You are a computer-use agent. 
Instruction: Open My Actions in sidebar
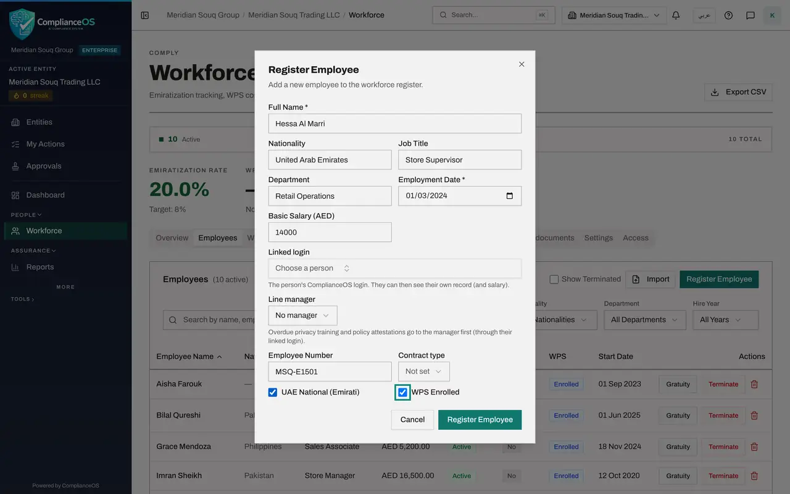click(65, 144)
